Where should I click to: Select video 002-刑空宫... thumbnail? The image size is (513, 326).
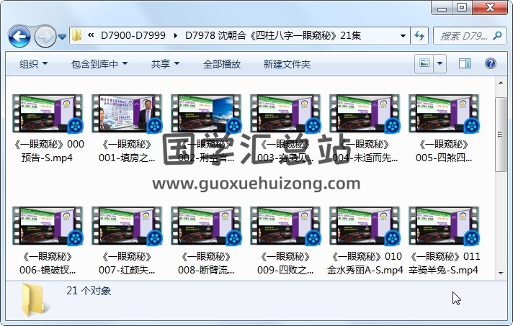[x=206, y=114]
